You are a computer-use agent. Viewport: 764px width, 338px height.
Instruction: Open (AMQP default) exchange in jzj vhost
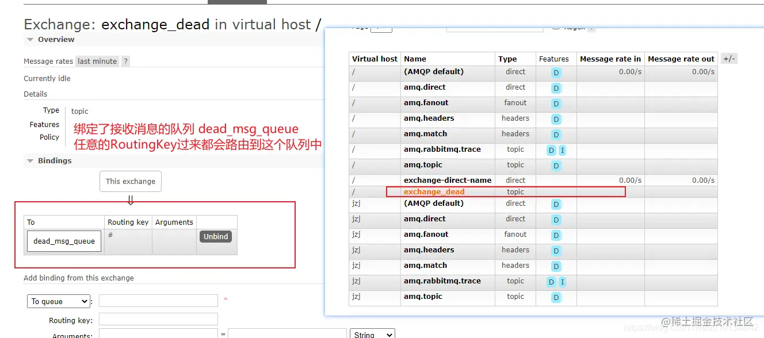coord(434,203)
